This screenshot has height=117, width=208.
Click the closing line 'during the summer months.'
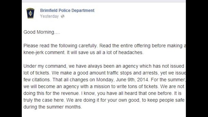[x=53, y=107]
